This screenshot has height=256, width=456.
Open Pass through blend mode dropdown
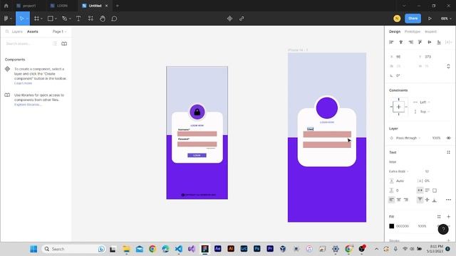(408, 138)
